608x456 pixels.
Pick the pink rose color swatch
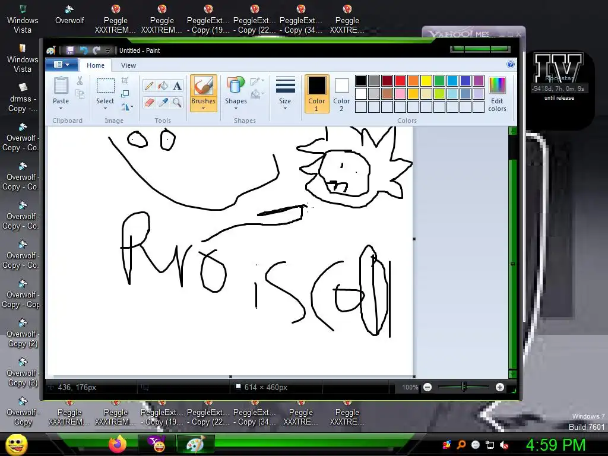tap(400, 93)
